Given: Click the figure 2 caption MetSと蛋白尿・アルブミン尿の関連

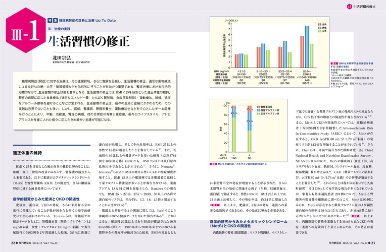Looking at the screenshot, I should pos(243,164).
